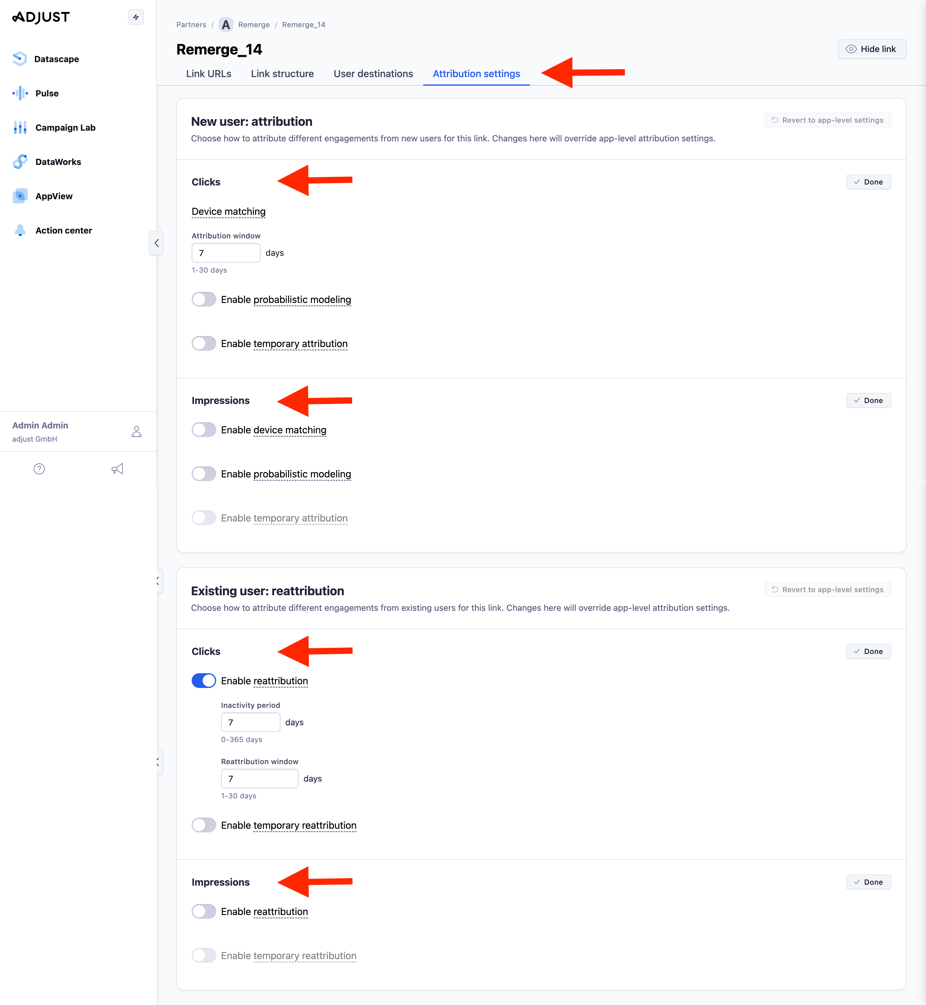Open the announcements megaphone icon
Viewport: 926px width, 1005px height.
(117, 469)
